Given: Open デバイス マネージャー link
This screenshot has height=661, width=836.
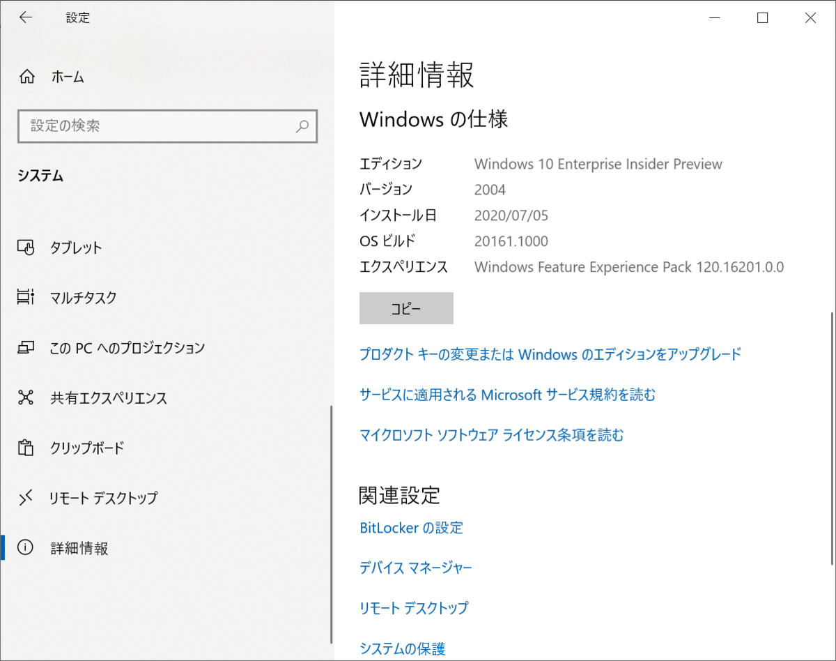Looking at the screenshot, I should [416, 568].
